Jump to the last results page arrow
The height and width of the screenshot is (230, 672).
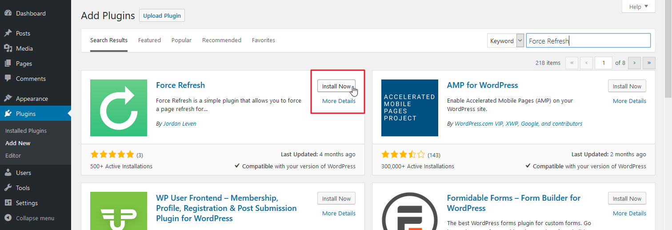[x=649, y=63]
